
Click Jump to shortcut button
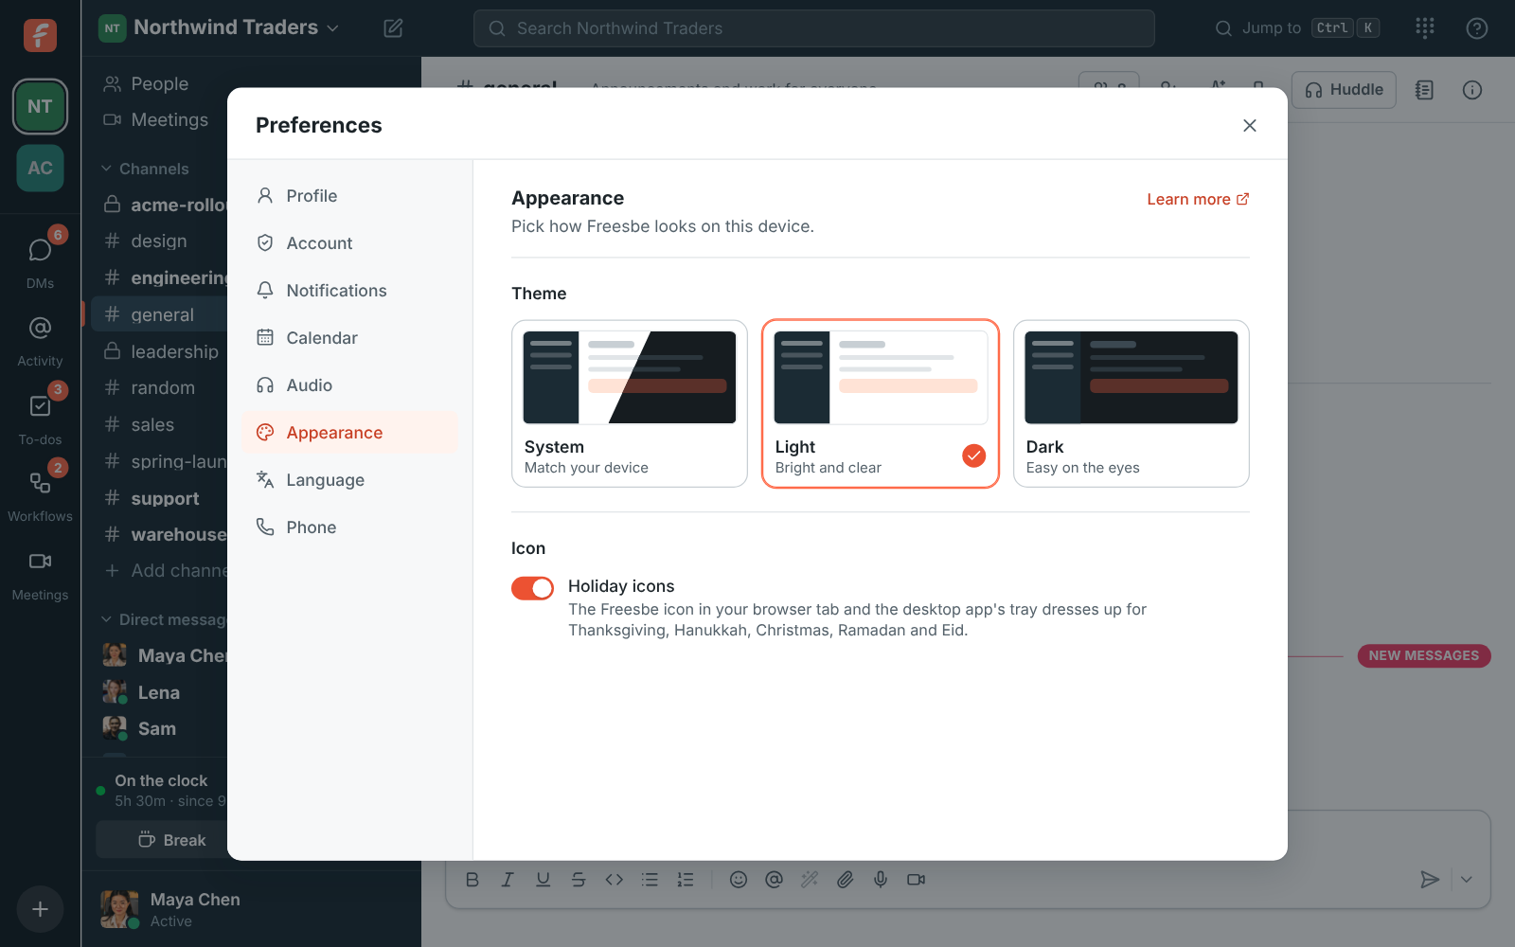(1297, 28)
